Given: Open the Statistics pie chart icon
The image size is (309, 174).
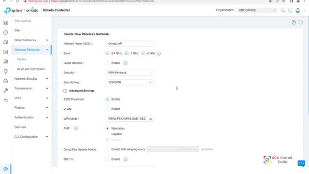Looking at the screenshot, I should tap(5, 32).
